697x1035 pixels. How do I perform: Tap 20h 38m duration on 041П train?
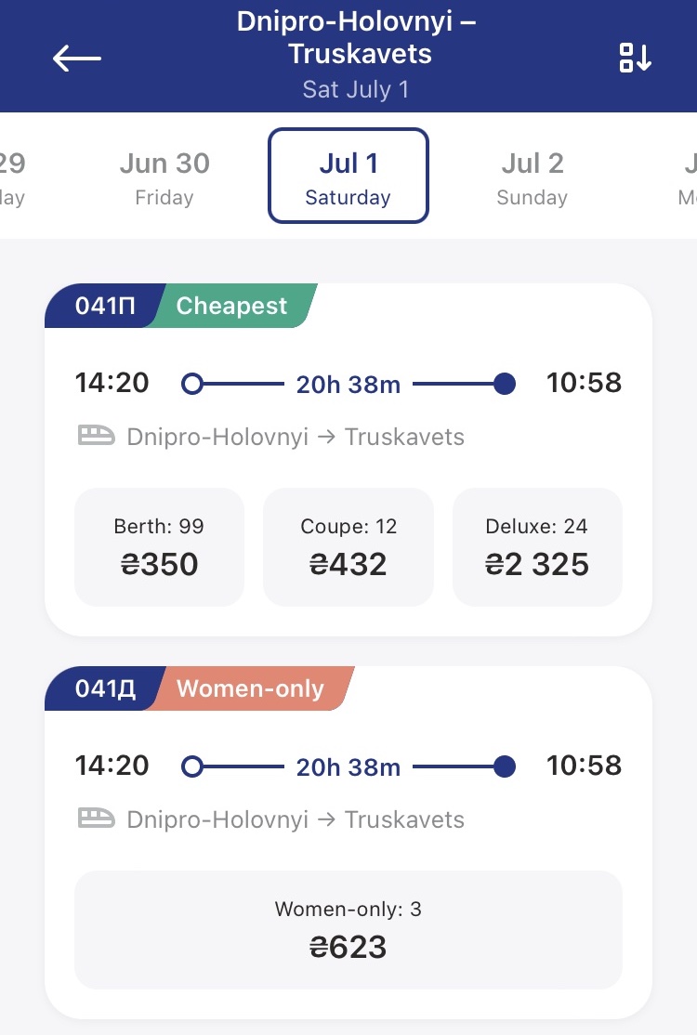[348, 384]
